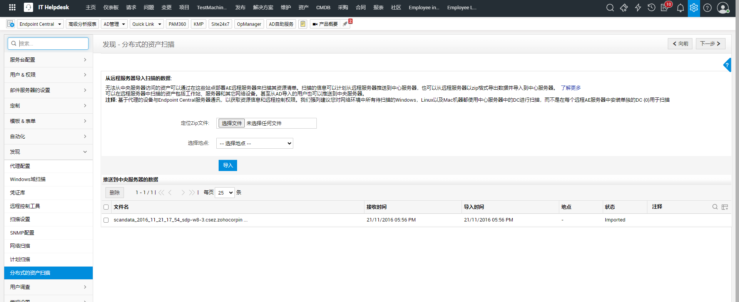Toggle the select-all checkbox in table header
Image resolution: width=739 pixels, height=302 pixels.
click(x=106, y=207)
